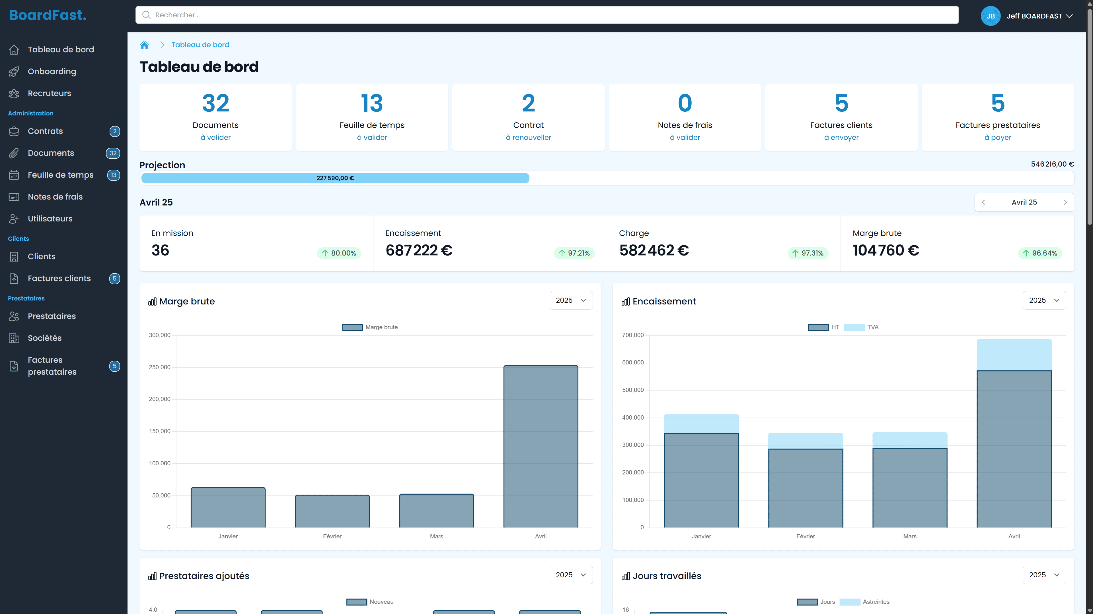The image size is (1093, 614).
Task: Click the Contrats briefcase icon
Action: [x=14, y=131]
